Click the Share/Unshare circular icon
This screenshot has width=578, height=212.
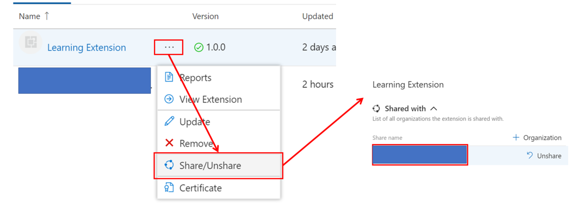click(169, 165)
